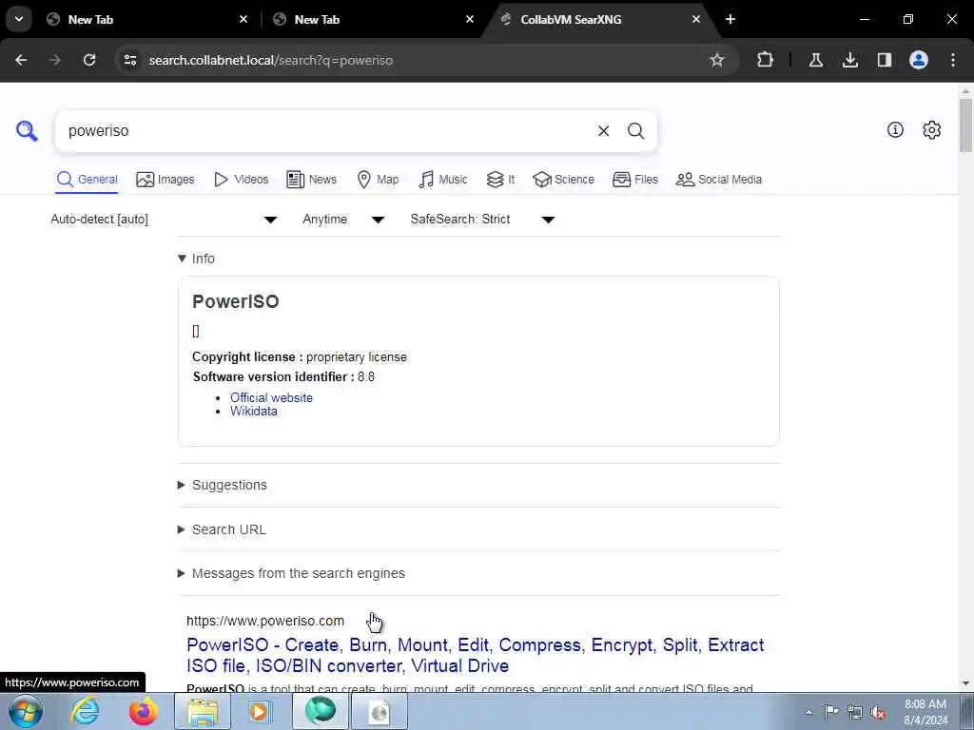Select the General search category
Viewport: 974px width, 730px height.
point(87,180)
